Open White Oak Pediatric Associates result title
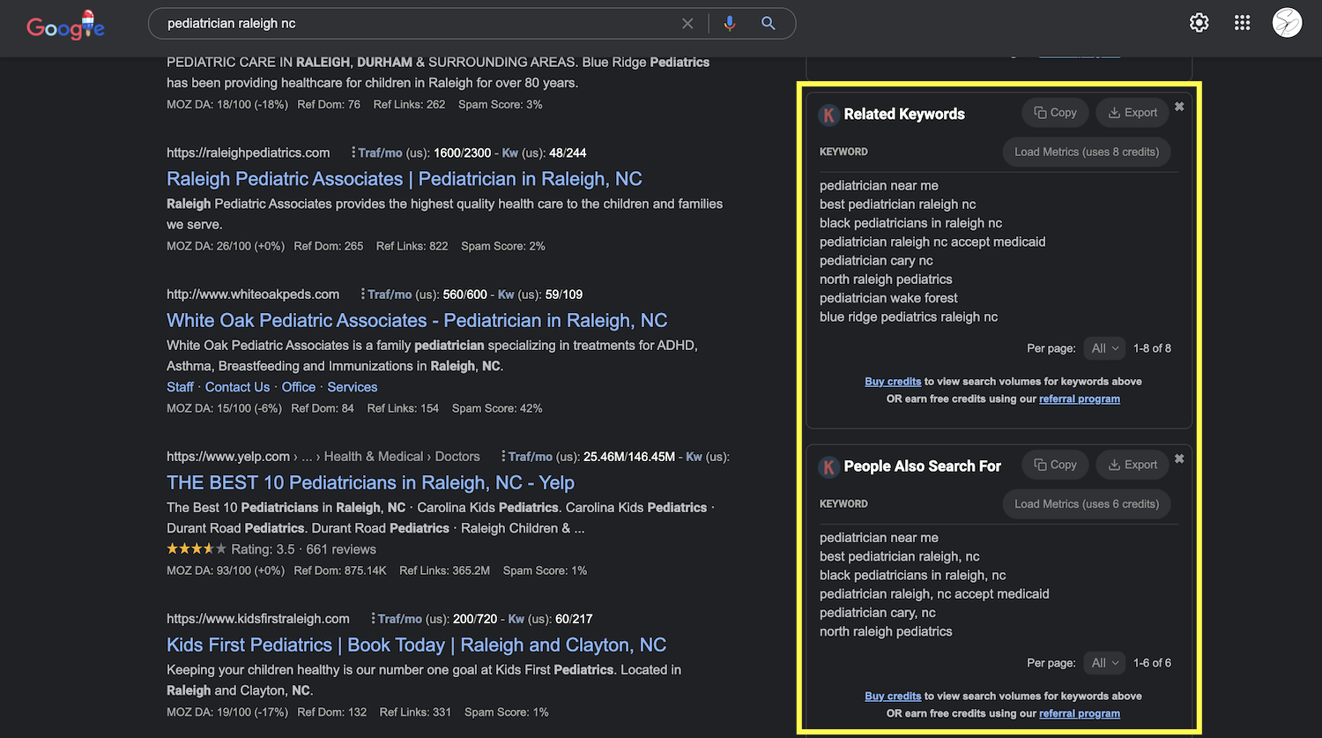 coord(417,321)
